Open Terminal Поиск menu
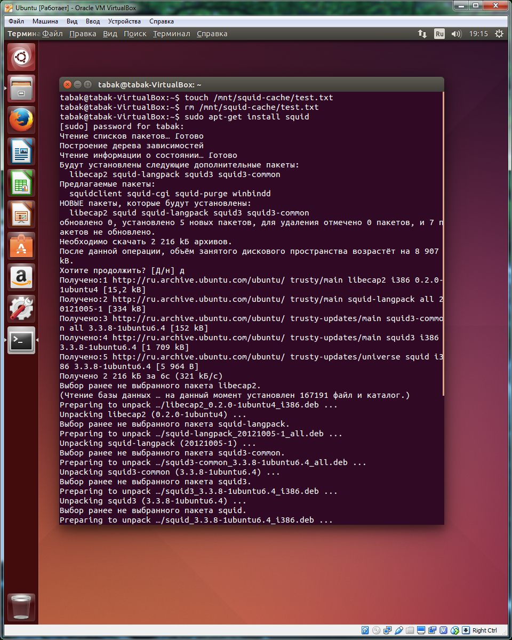Image resolution: width=512 pixels, height=640 pixels. point(135,34)
